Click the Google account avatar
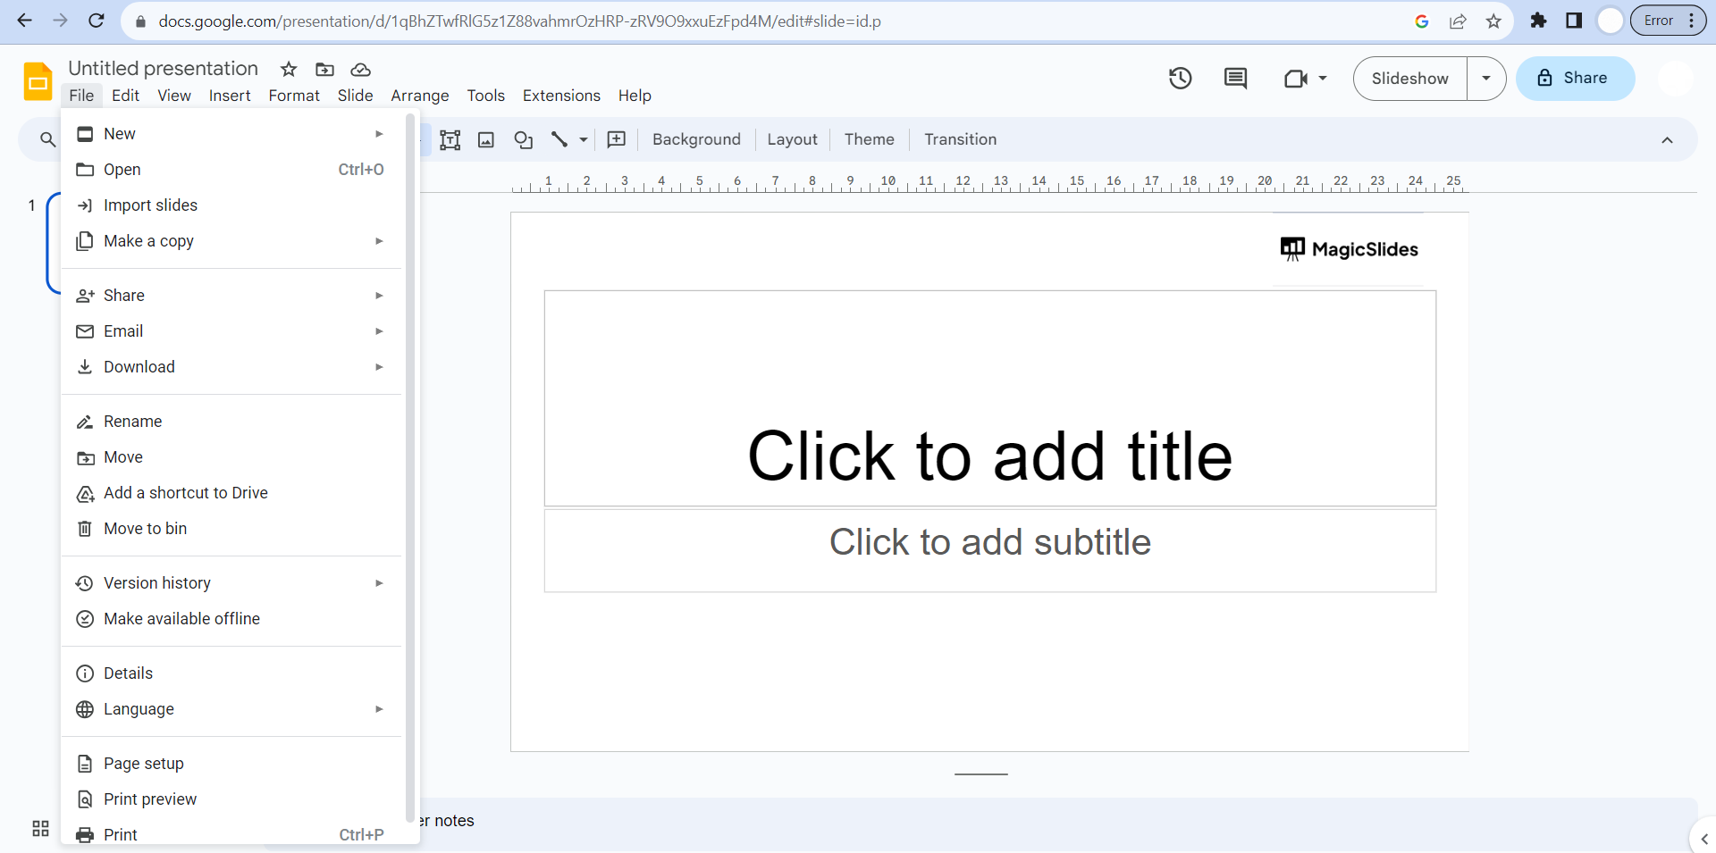Viewport: 1716px width, 853px height. click(x=1676, y=79)
